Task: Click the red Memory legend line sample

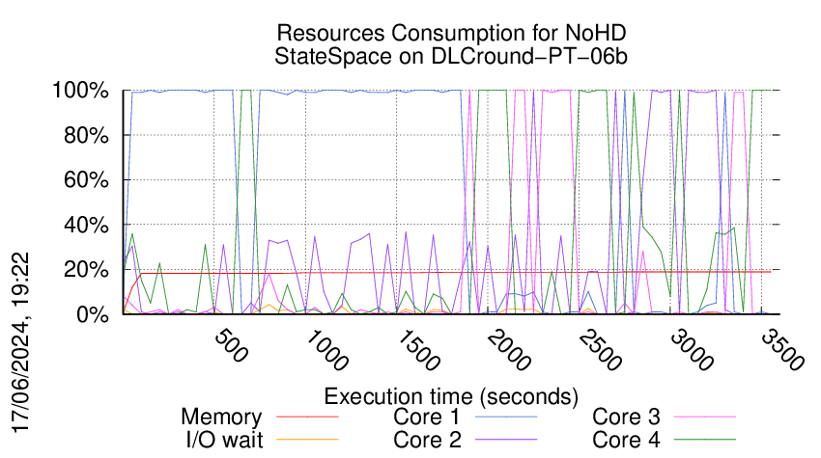Action: point(307,417)
